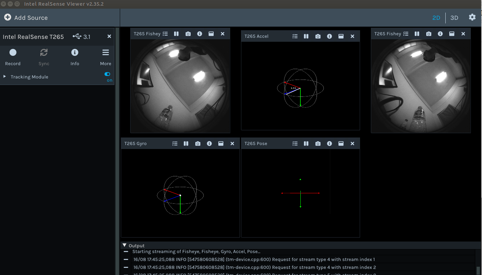482x275 pixels.
Task: Close the Intel RealSense Viewer window
Action: click(x=4, y=4)
